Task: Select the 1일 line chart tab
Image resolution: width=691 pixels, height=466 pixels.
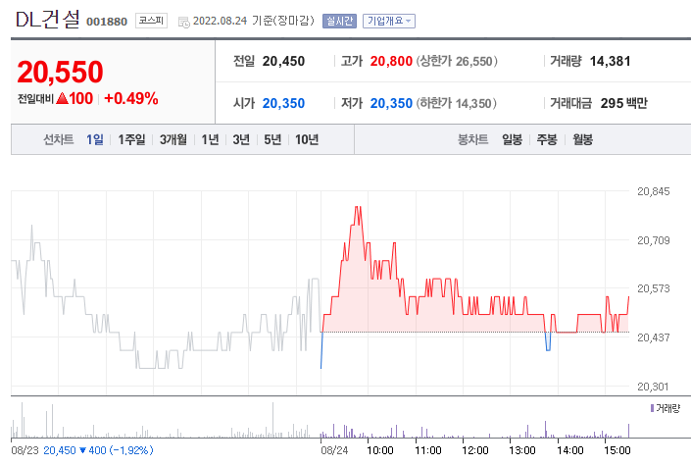Action: (x=95, y=139)
